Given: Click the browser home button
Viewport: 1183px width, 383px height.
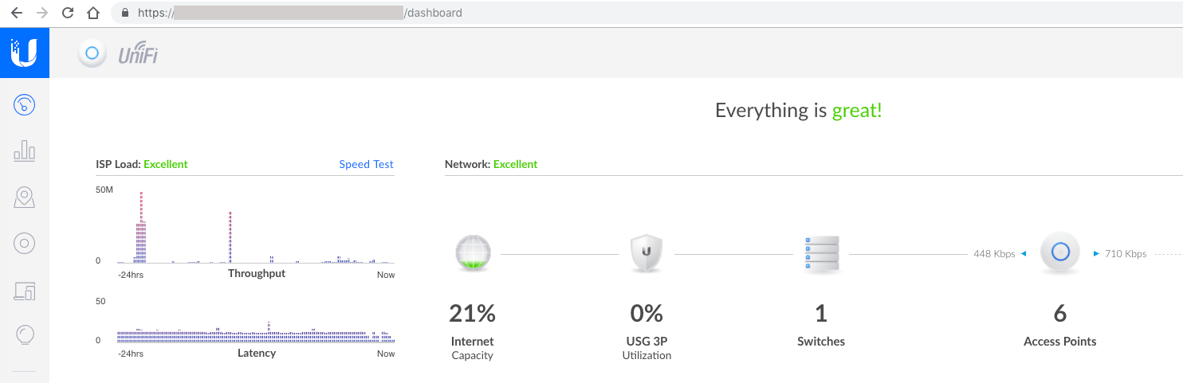Looking at the screenshot, I should [x=93, y=13].
